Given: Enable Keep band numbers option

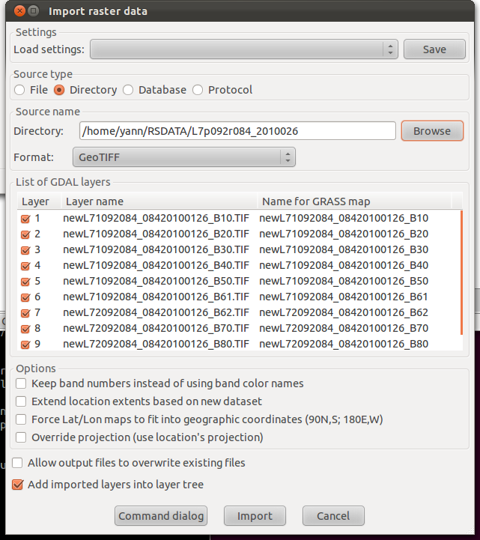Looking at the screenshot, I should (x=21, y=383).
